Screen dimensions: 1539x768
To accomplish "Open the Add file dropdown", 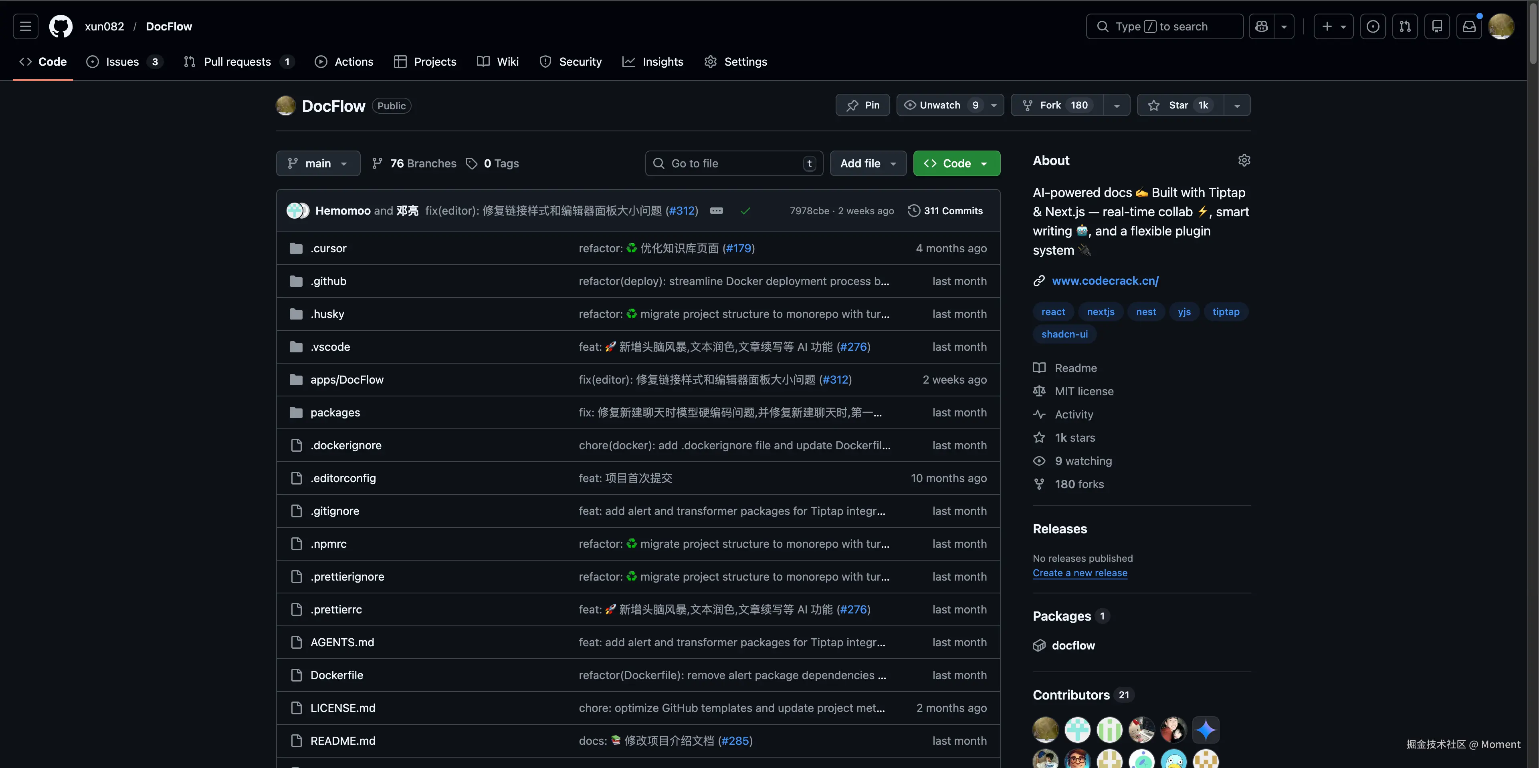I will (x=867, y=163).
